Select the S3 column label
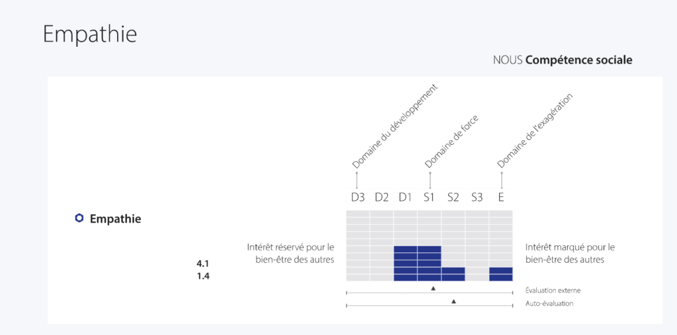The width and height of the screenshot is (677, 335). point(477,197)
